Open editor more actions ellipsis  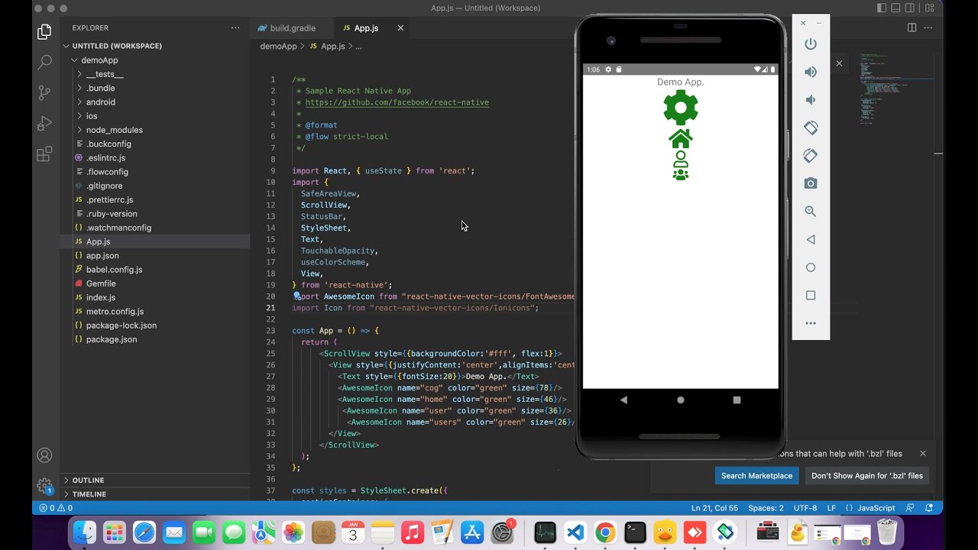[x=930, y=27]
